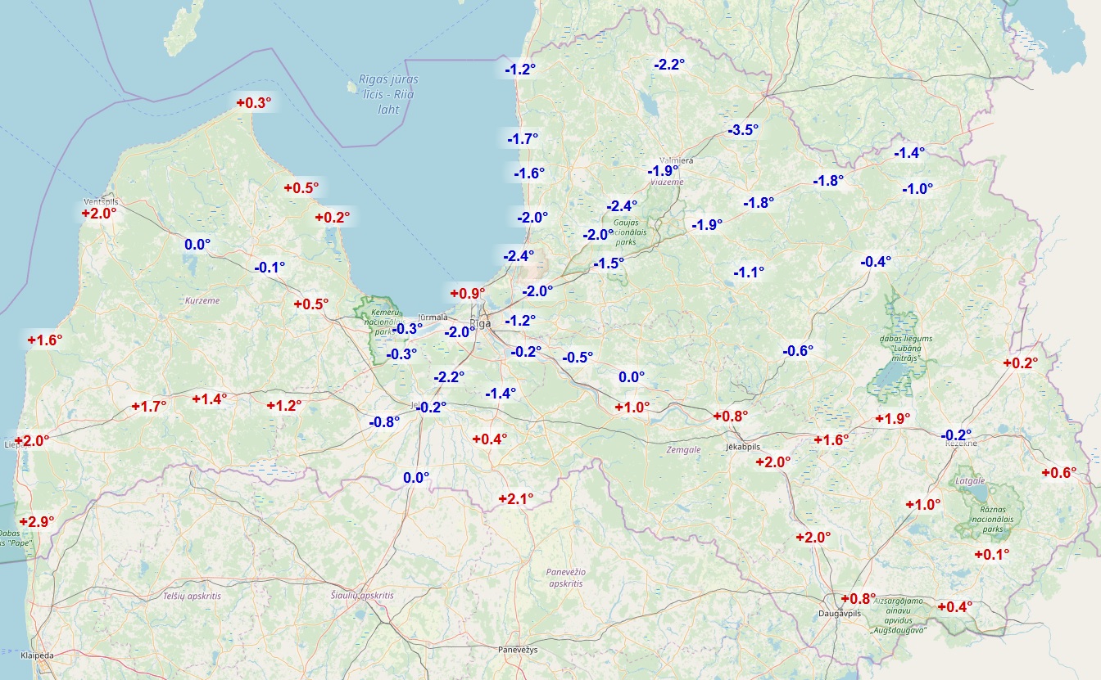Click the Telšių apskritis label
This screenshot has width=1101, height=680.
click(192, 596)
